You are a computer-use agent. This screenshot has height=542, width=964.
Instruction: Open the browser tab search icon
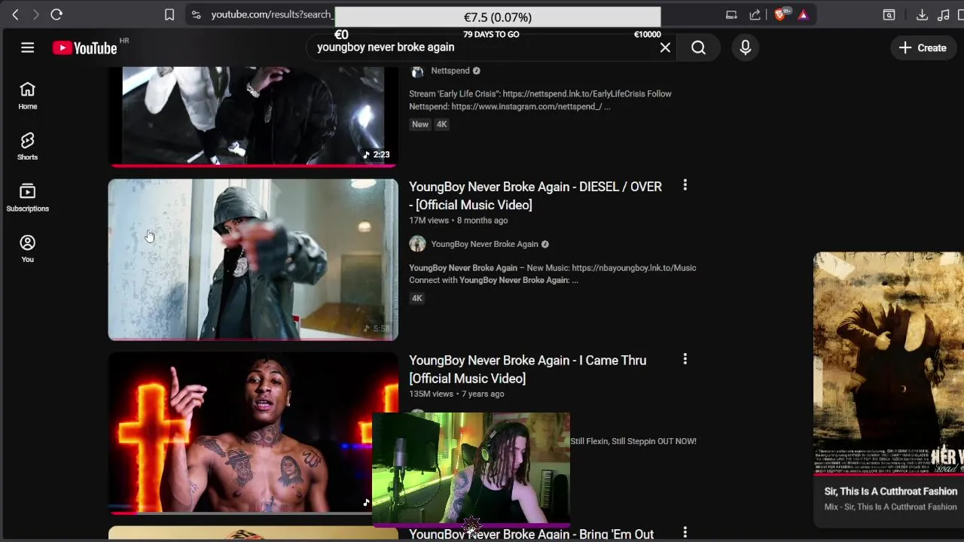pyautogui.click(x=889, y=14)
